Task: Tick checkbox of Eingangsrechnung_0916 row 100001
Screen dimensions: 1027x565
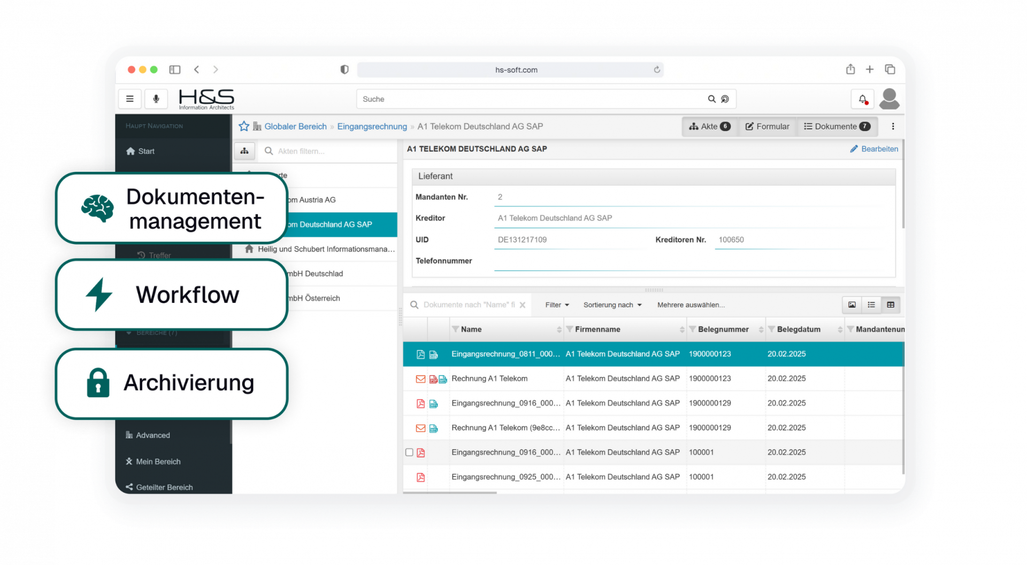Action: coord(409,453)
